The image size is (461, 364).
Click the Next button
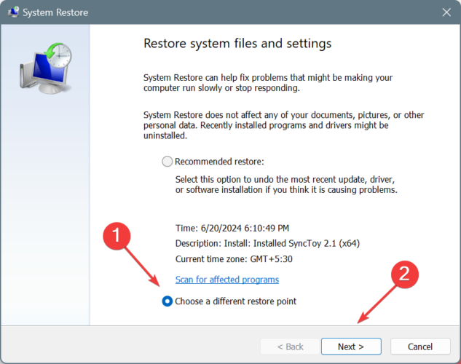point(351,347)
